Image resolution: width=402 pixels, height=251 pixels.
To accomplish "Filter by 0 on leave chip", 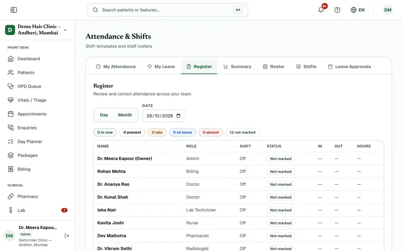I will [x=183, y=133].
